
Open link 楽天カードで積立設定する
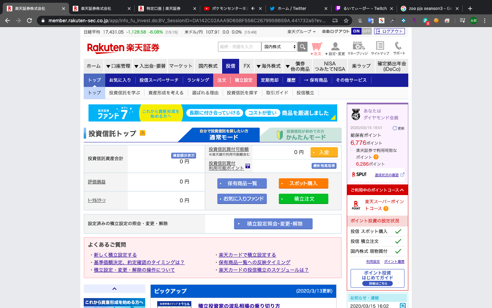(x=247, y=255)
